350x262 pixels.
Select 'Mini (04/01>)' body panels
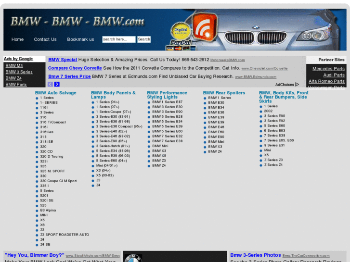[107, 165]
